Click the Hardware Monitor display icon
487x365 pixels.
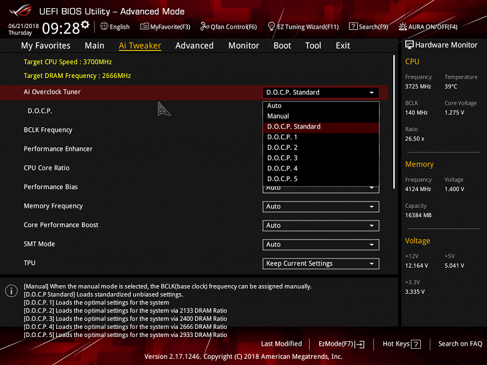pos(410,45)
